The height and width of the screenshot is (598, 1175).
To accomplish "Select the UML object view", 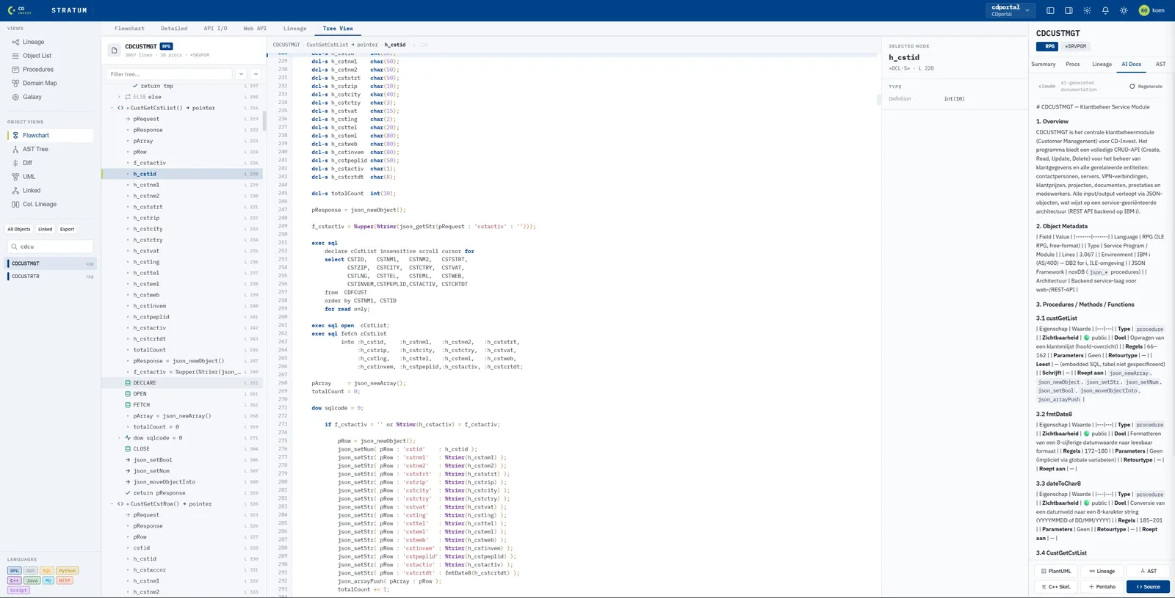I will pos(50,177).
